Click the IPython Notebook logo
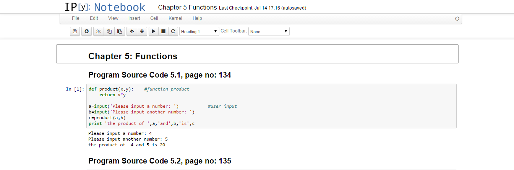Viewport: 514px width, 170px height. 105,7
